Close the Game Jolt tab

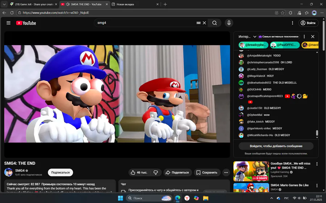[x=56, y=4]
